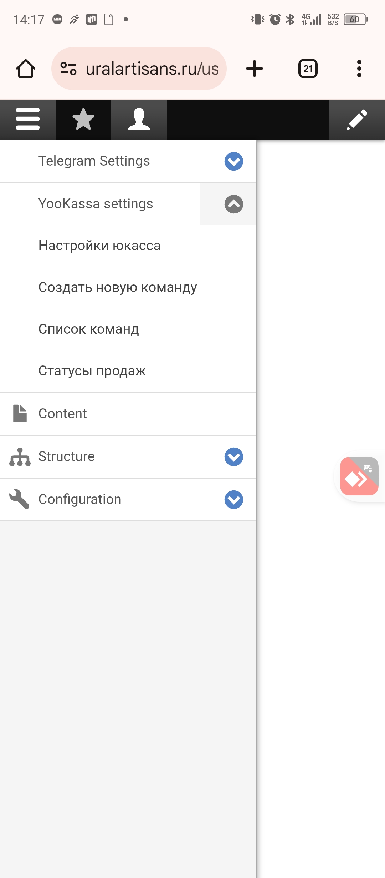Viewport: 385px width, 878px height.
Task: Click the Список команд link
Action: click(89, 329)
